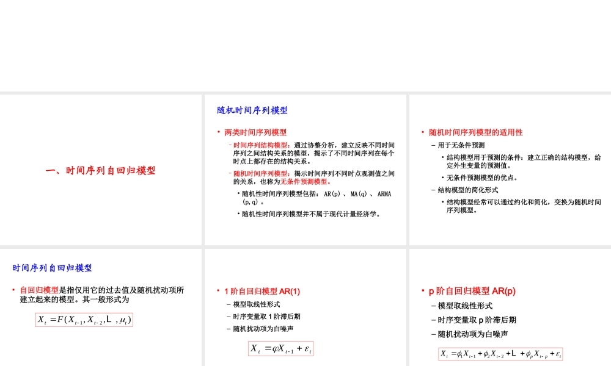This screenshot has width=611, height=366.
Task: Click the formula X t = φX t-1 + ε t
Action: click(x=281, y=349)
